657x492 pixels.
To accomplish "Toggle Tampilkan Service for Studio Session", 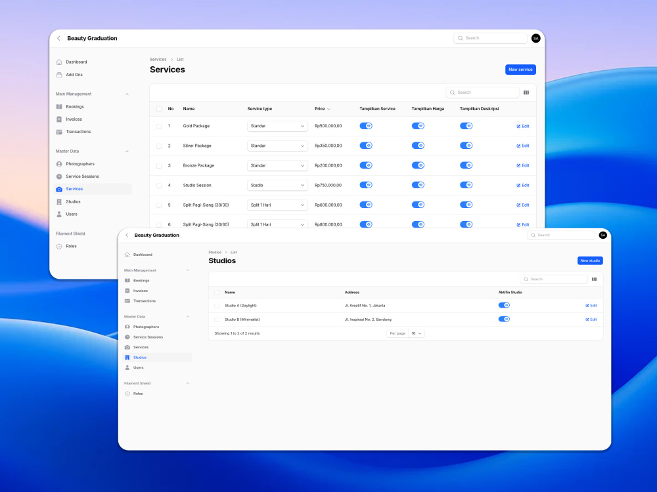I will pyautogui.click(x=366, y=185).
